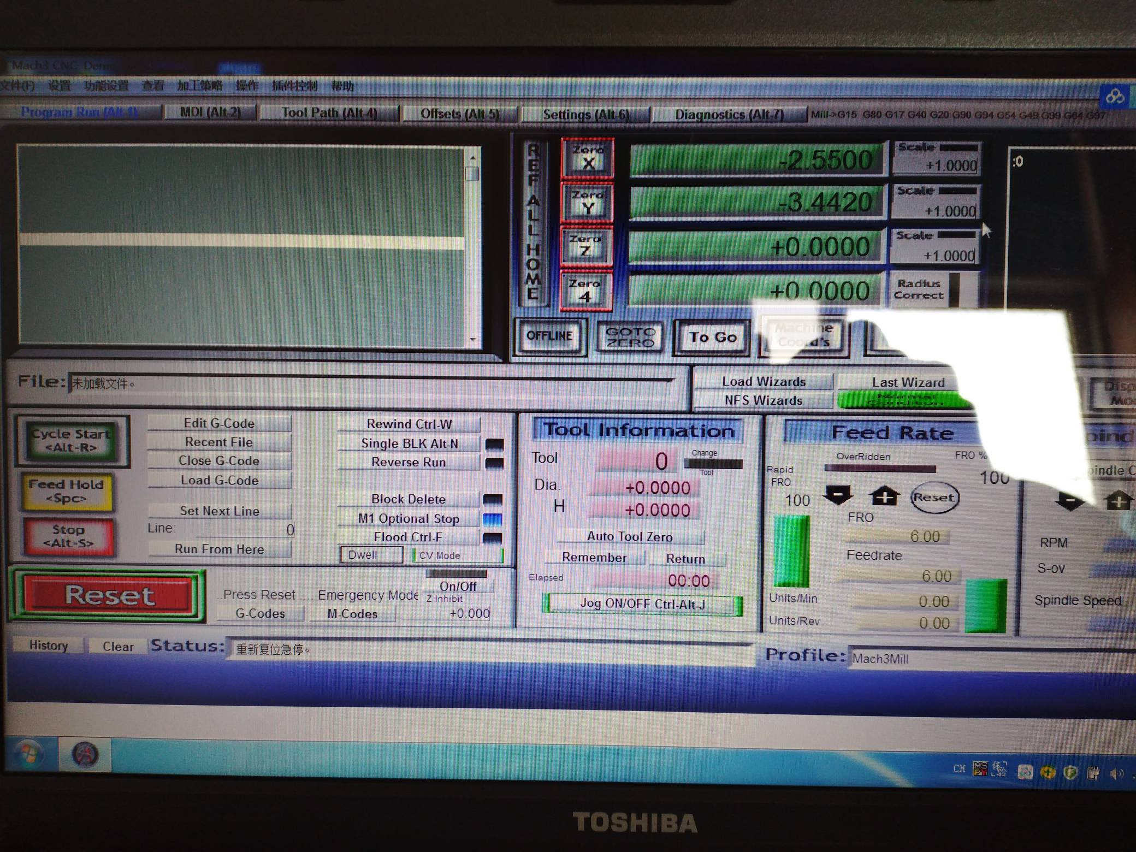Click the GOTO ZERO button
This screenshot has width=1136, height=852.
point(630,338)
